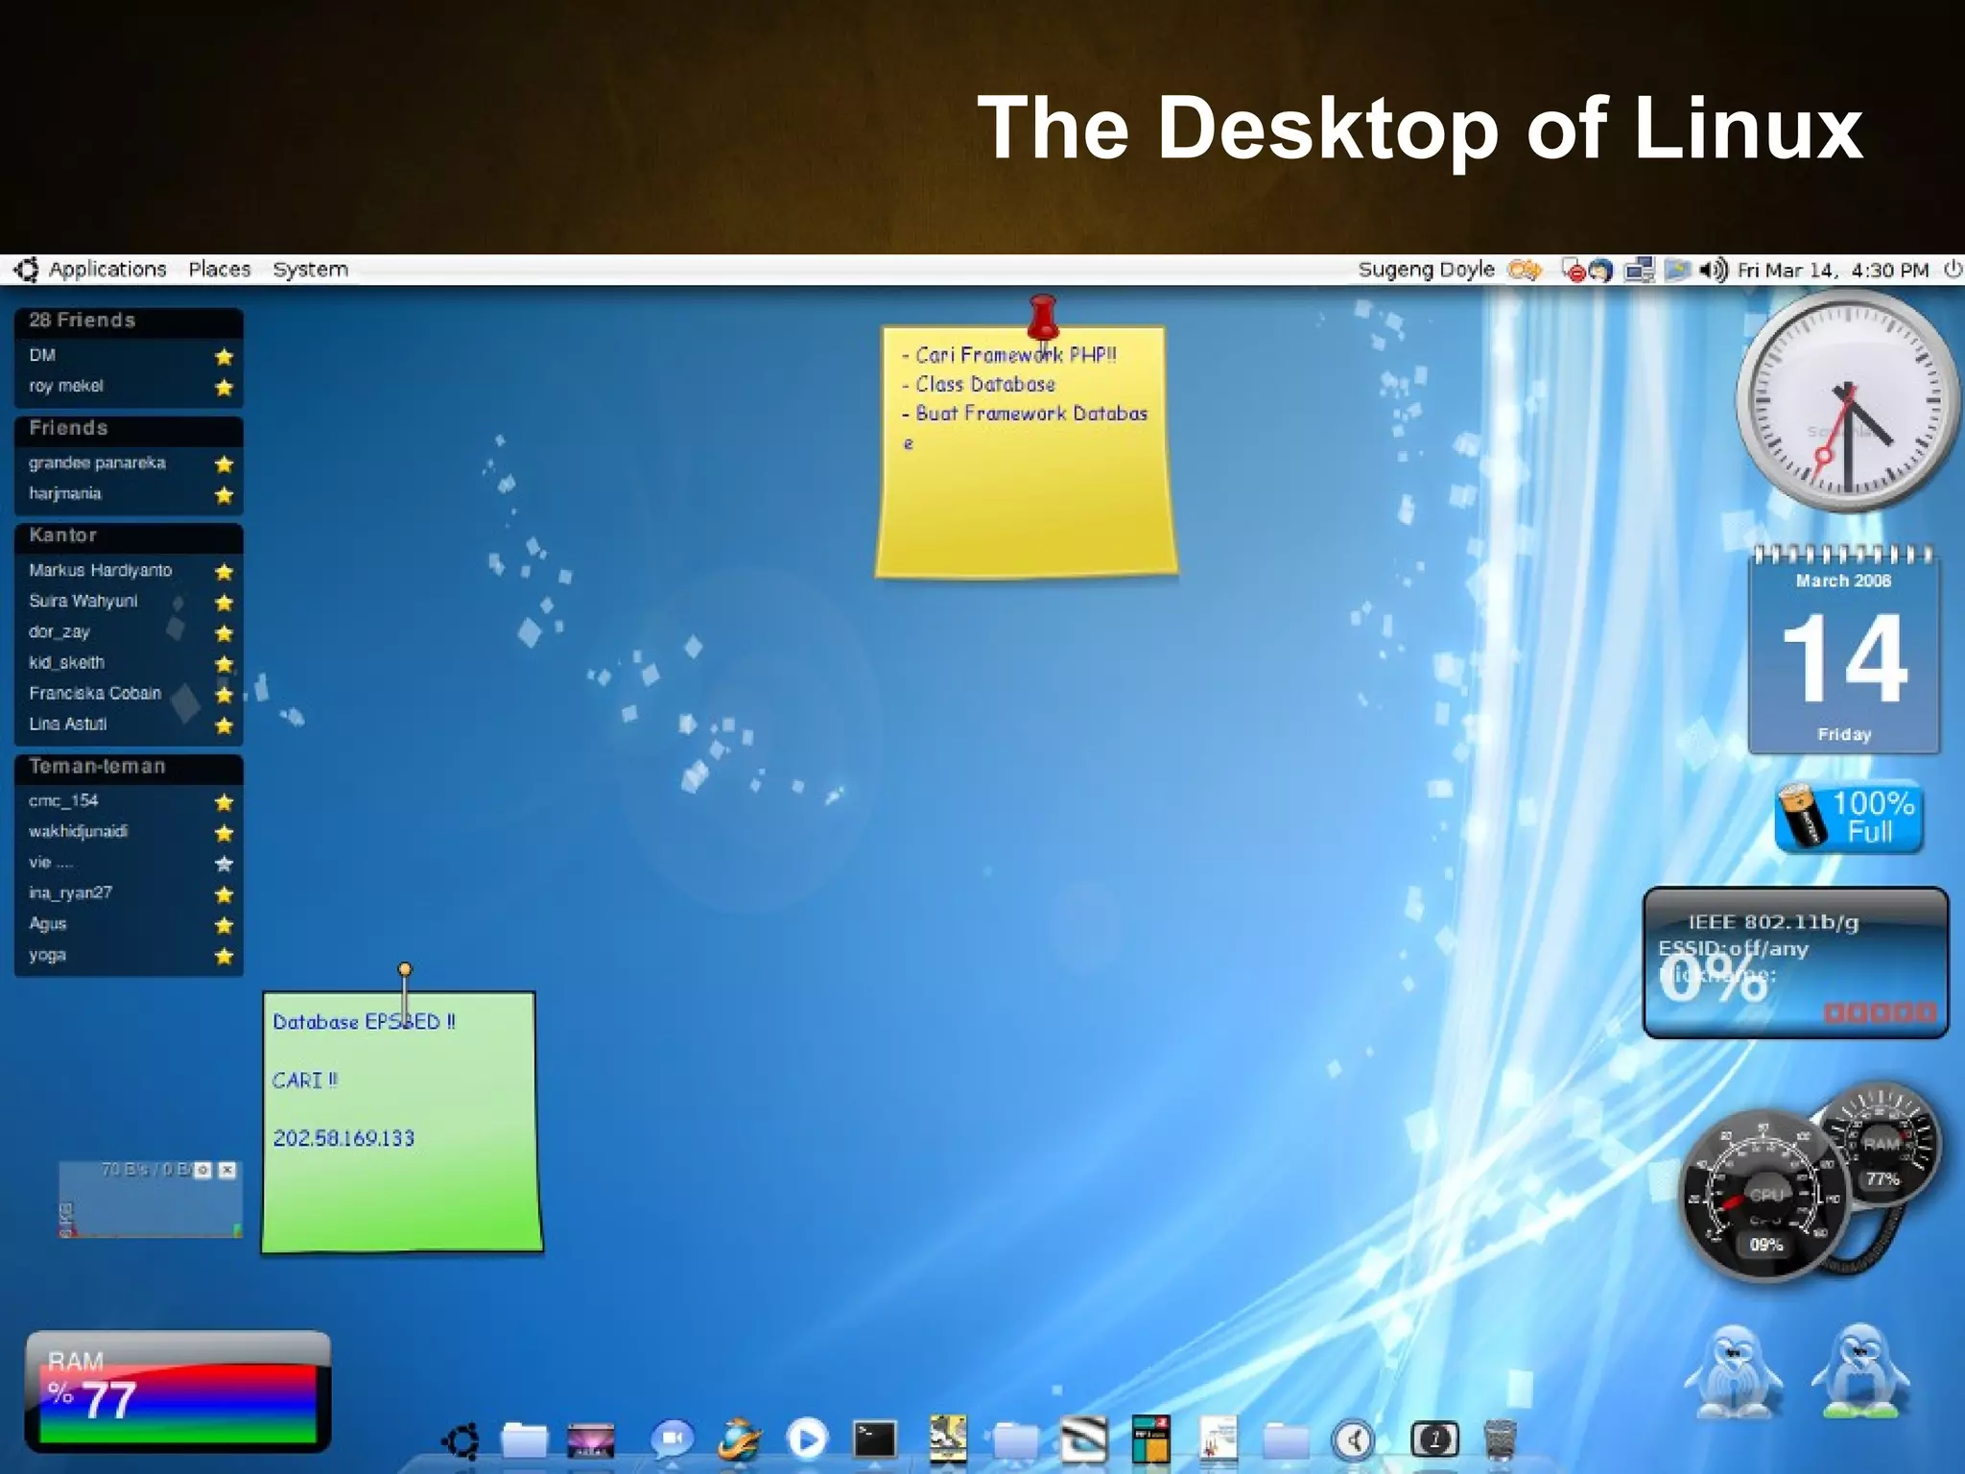Close the network graph widget
The height and width of the screenshot is (1474, 1965).
click(227, 1170)
